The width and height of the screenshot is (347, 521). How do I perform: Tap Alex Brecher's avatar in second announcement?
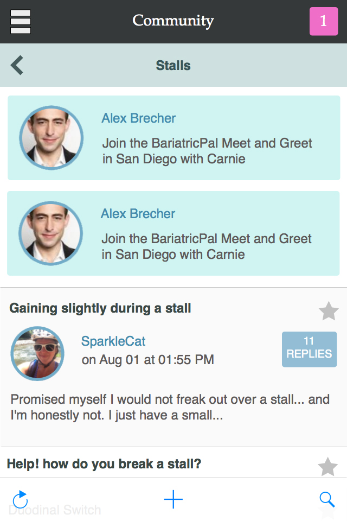click(51, 233)
